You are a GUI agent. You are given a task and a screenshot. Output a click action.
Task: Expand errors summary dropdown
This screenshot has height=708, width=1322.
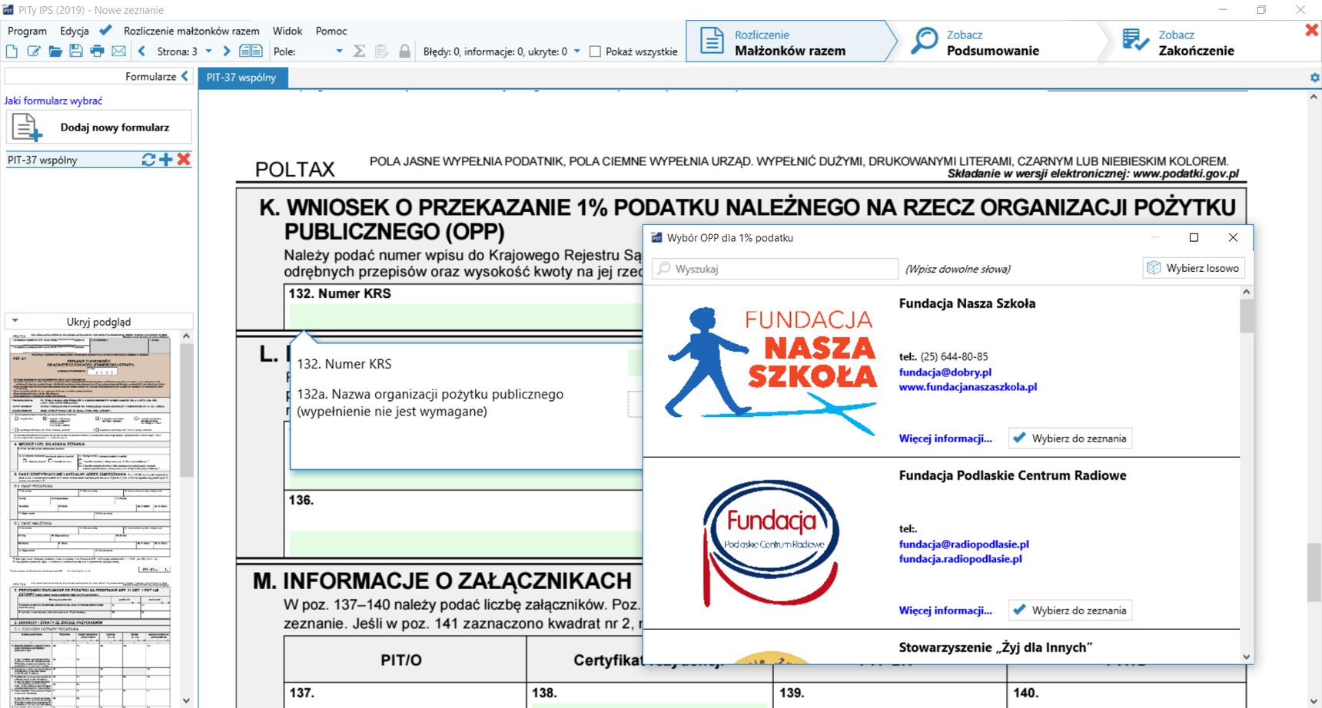point(577,51)
